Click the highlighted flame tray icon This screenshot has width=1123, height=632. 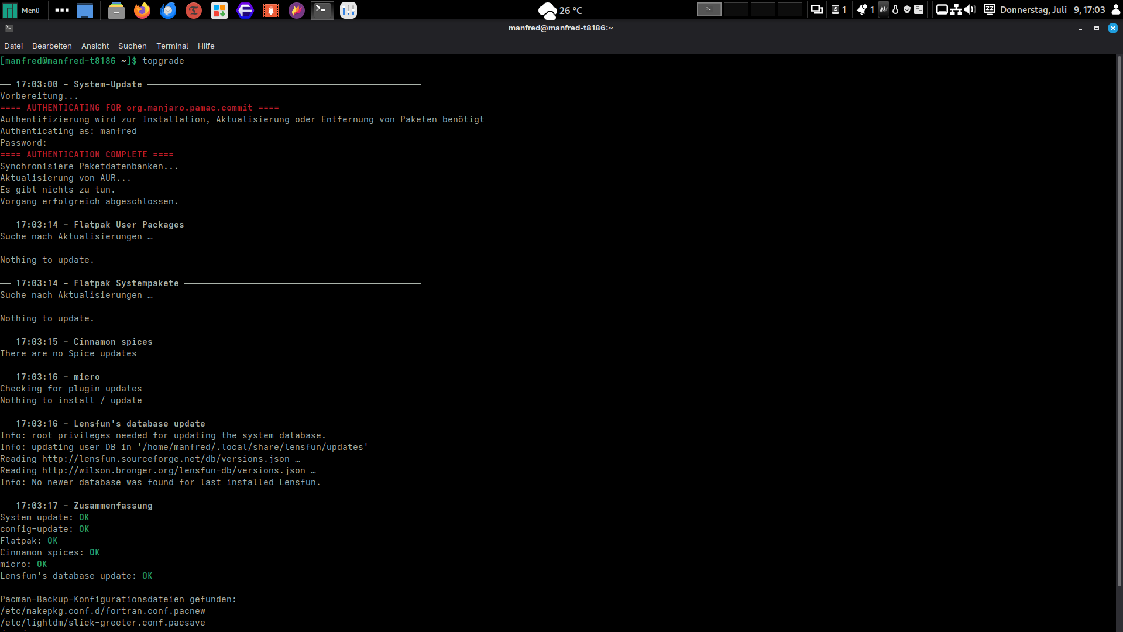coord(884,9)
